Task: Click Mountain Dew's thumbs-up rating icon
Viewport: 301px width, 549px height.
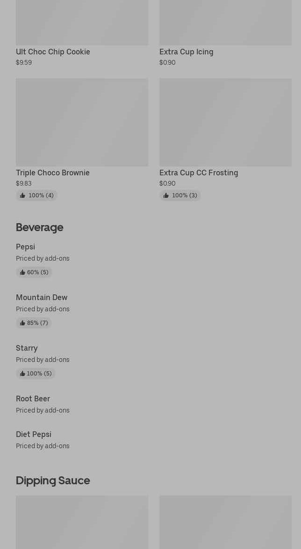Action: (22, 323)
